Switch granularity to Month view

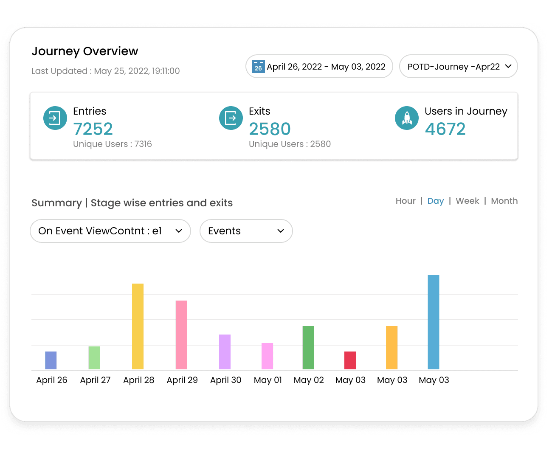(504, 201)
